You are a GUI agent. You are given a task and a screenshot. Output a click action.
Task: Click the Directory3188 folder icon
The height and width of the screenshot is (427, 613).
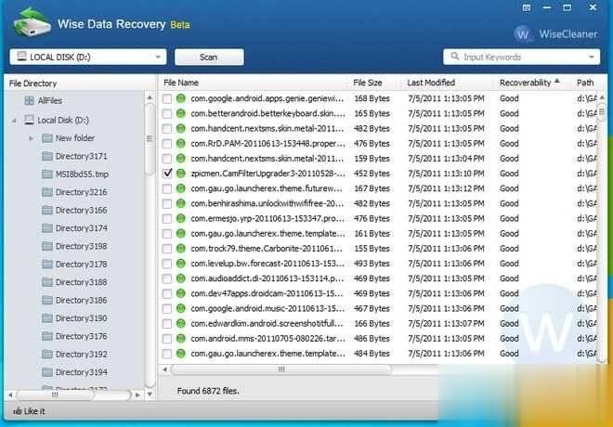coord(47,282)
